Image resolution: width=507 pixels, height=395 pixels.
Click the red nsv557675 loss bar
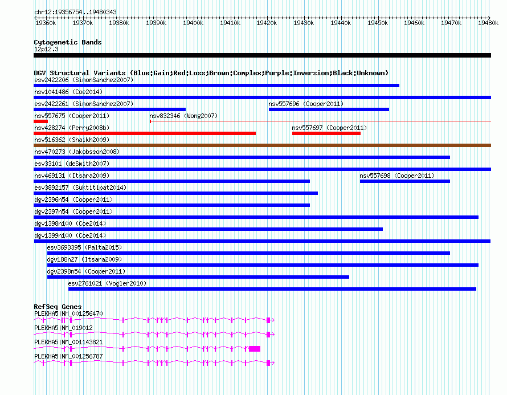[41, 121]
